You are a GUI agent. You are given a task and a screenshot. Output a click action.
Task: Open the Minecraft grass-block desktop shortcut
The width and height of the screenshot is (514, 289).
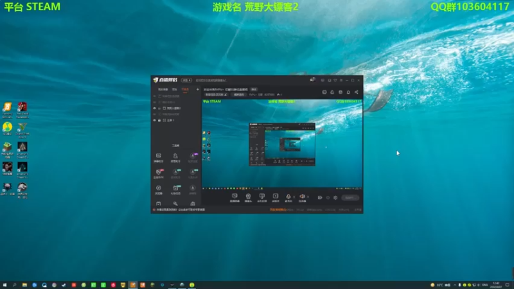tap(7, 150)
